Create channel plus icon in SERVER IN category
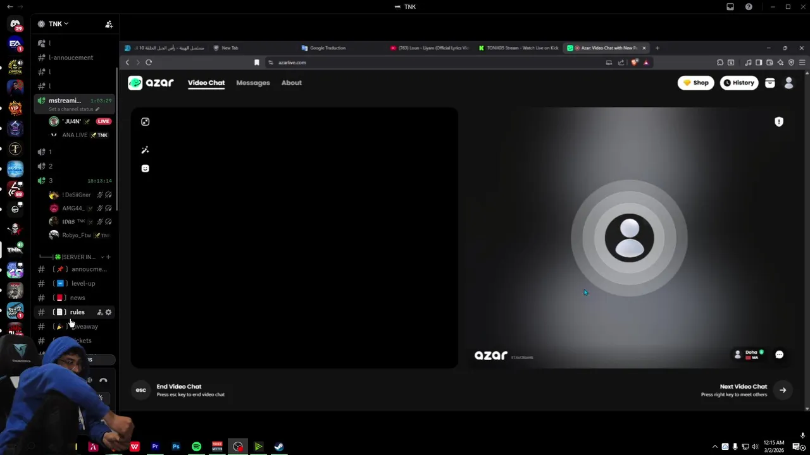The height and width of the screenshot is (455, 810). [108, 257]
